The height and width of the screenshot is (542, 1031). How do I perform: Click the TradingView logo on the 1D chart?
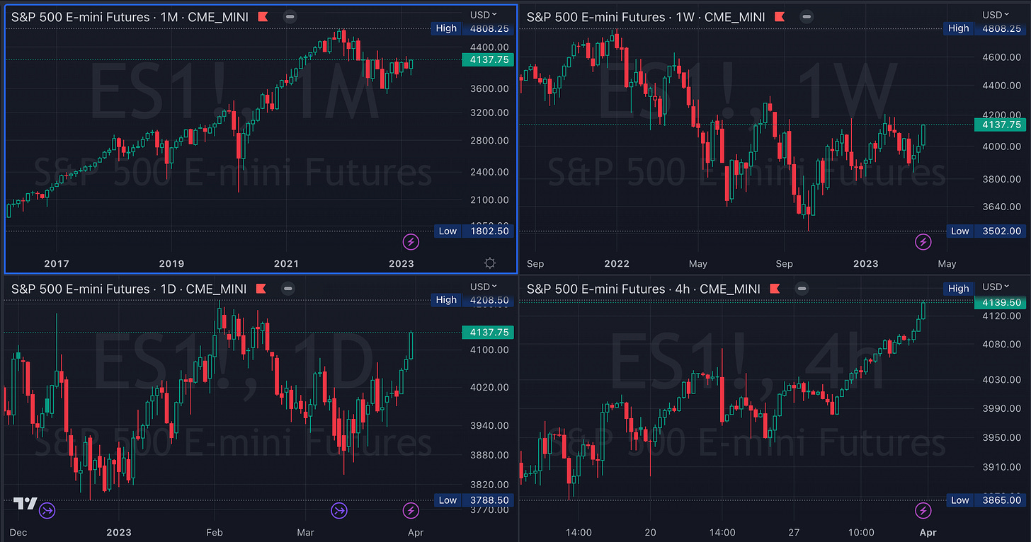point(25,503)
